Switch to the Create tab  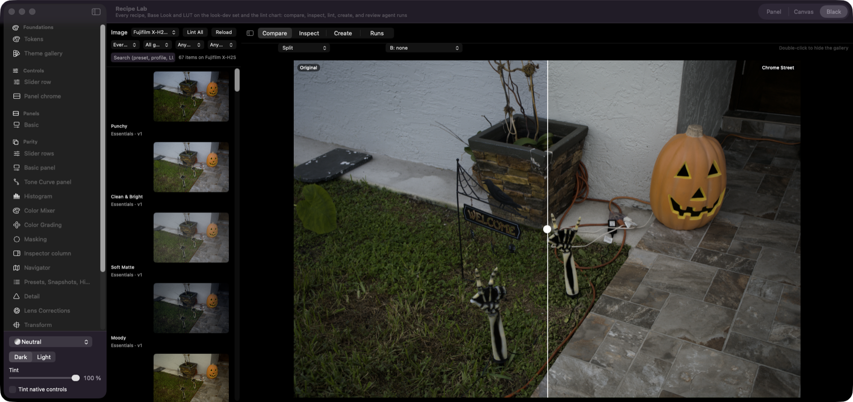point(343,33)
